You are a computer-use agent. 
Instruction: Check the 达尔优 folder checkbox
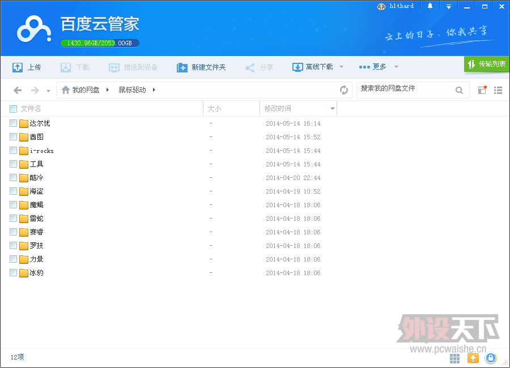pos(14,123)
